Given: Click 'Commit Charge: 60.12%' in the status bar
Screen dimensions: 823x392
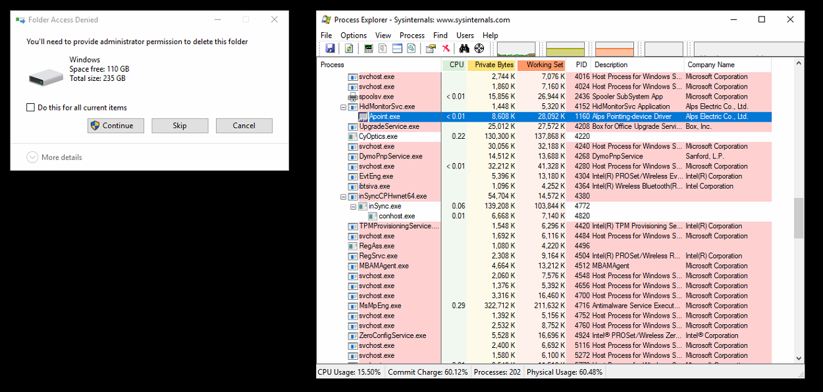Looking at the screenshot, I should (428, 372).
